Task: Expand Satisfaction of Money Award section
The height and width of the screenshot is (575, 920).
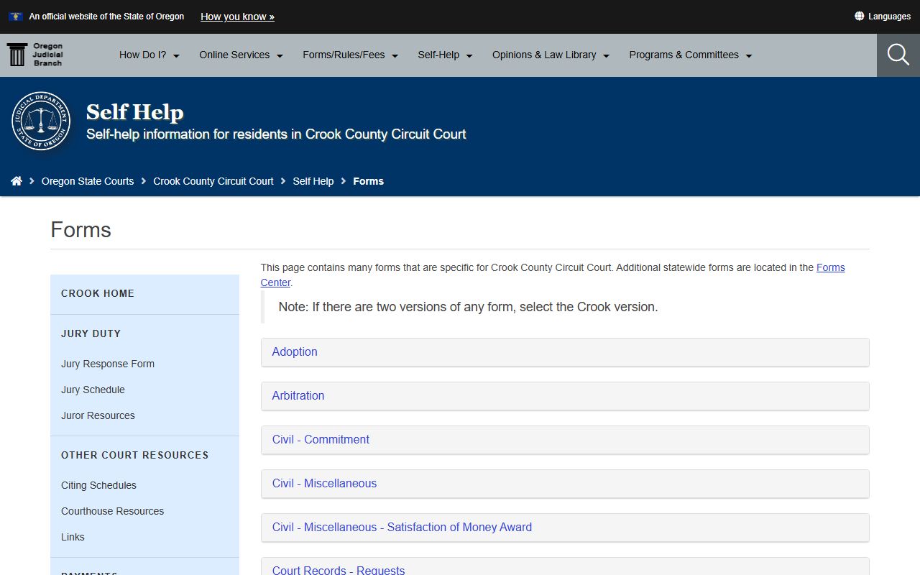Action: [x=565, y=528]
